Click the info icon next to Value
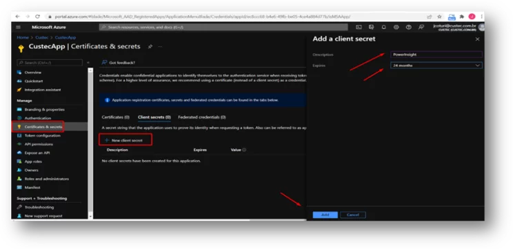The image size is (513, 249). pos(244,150)
